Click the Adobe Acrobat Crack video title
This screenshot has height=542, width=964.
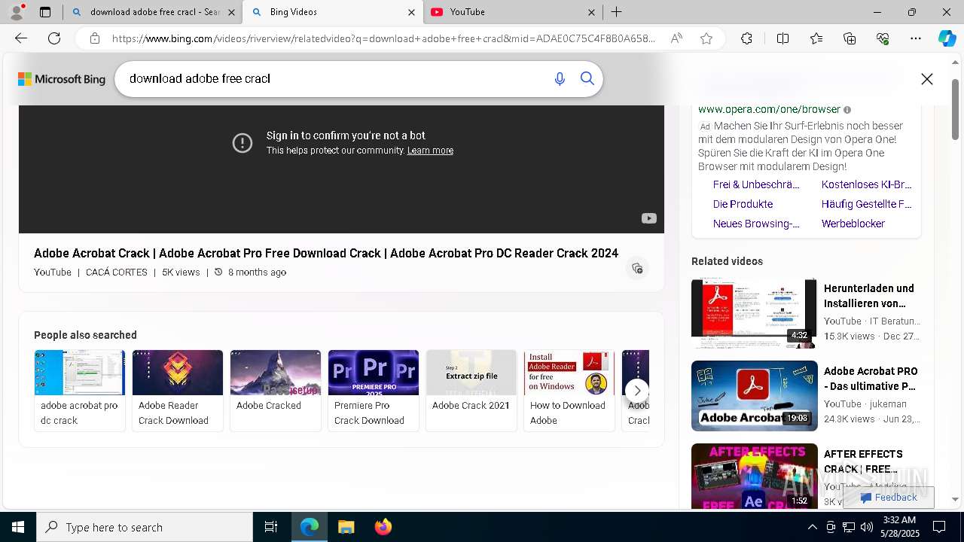(326, 253)
